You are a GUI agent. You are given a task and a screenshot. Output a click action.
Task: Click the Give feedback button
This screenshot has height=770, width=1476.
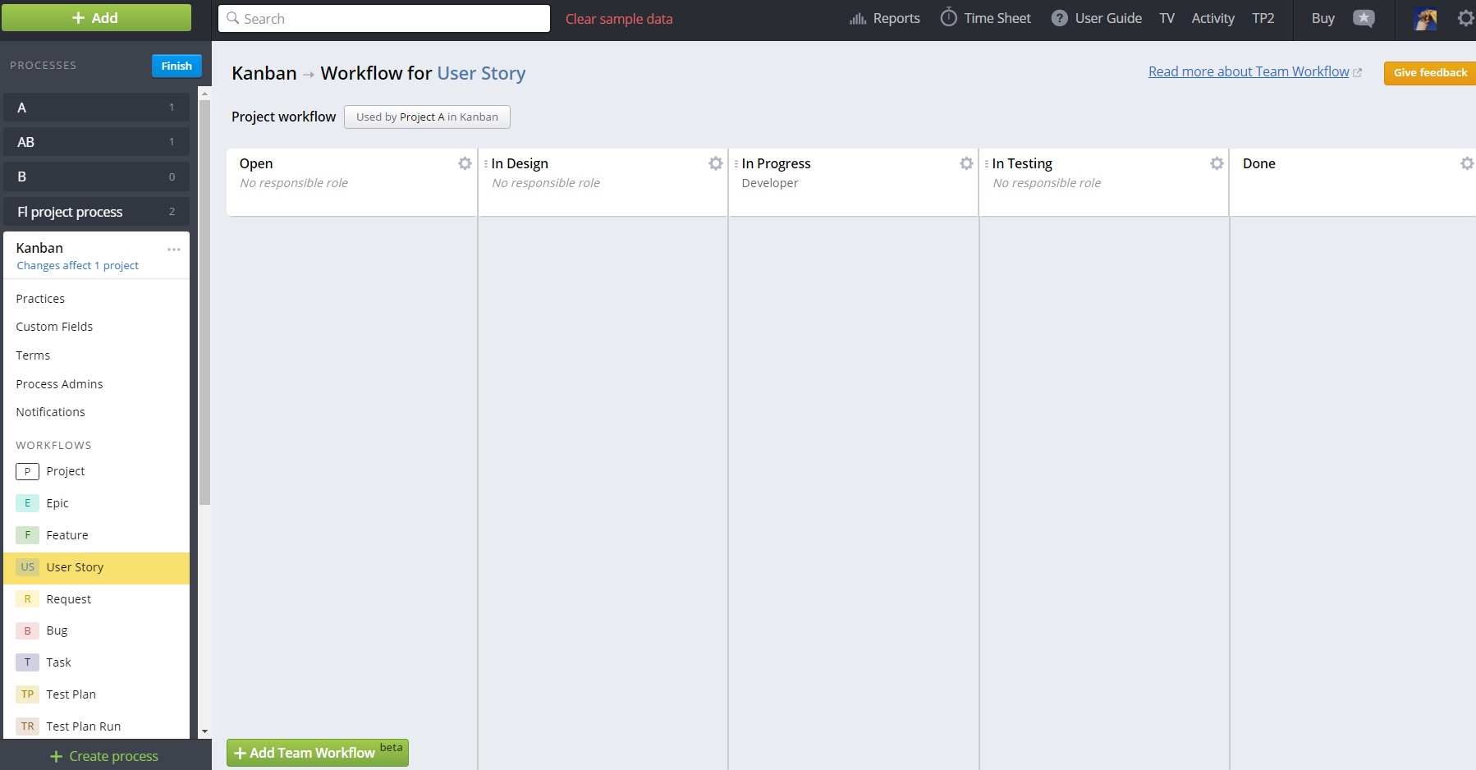coord(1429,73)
